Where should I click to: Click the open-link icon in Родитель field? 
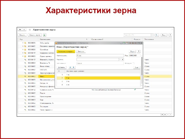123,59
